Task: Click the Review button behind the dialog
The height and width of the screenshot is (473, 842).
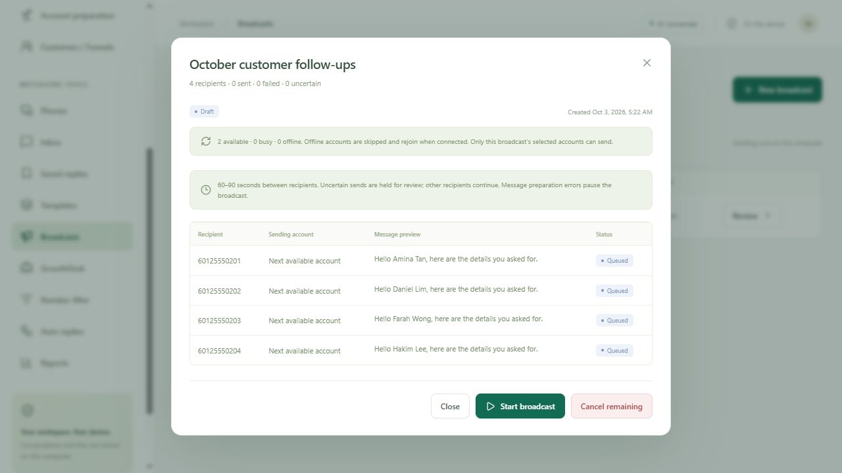Action: tap(753, 215)
